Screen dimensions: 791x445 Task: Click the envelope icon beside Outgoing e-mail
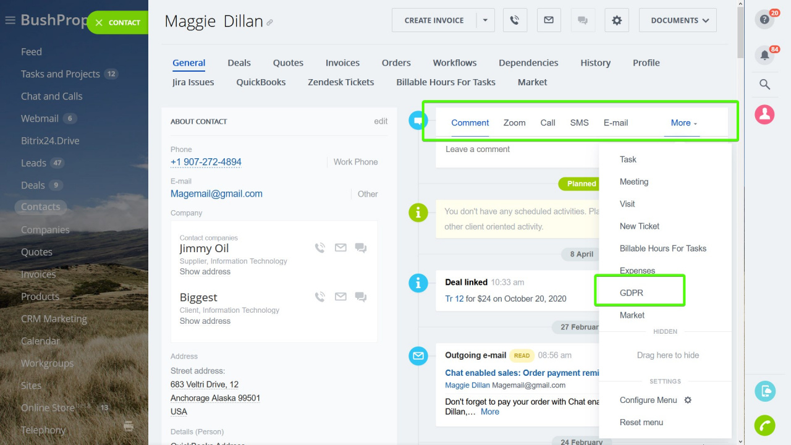[418, 356]
